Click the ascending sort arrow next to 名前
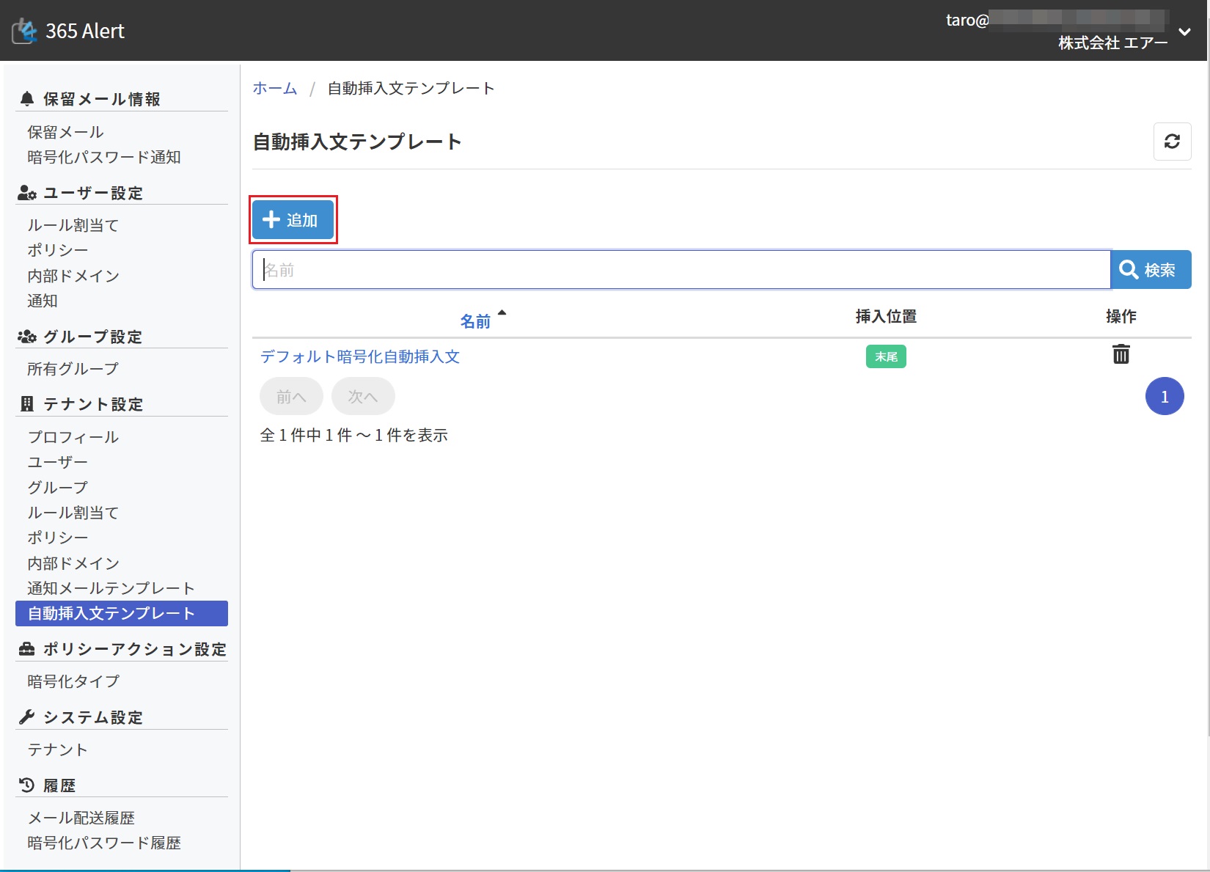This screenshot has height=872, width=1210. (502, 313)
